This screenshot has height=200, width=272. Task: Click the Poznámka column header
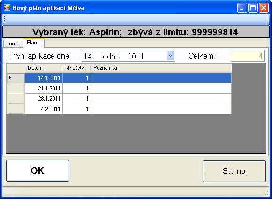tap(161, 68)
